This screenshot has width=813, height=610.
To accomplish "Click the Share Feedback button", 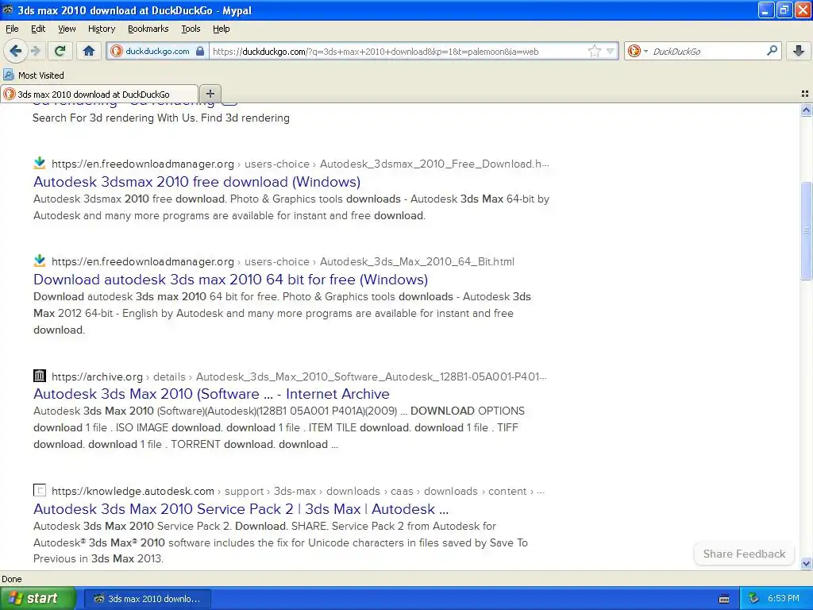I will pos(744,554).
